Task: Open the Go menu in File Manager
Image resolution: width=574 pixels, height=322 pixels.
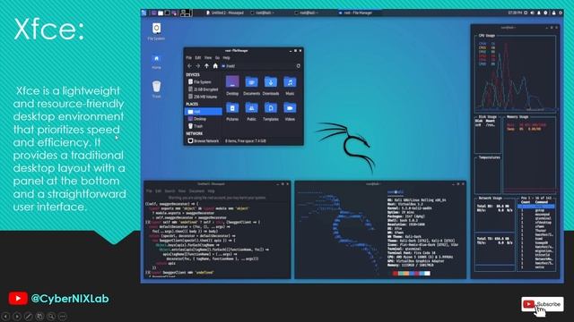Action: point(217,57)
